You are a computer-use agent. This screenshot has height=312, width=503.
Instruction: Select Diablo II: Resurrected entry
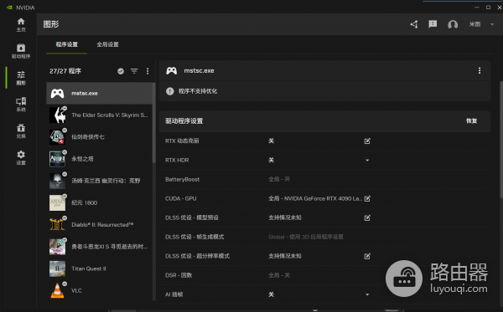[100, 225]
